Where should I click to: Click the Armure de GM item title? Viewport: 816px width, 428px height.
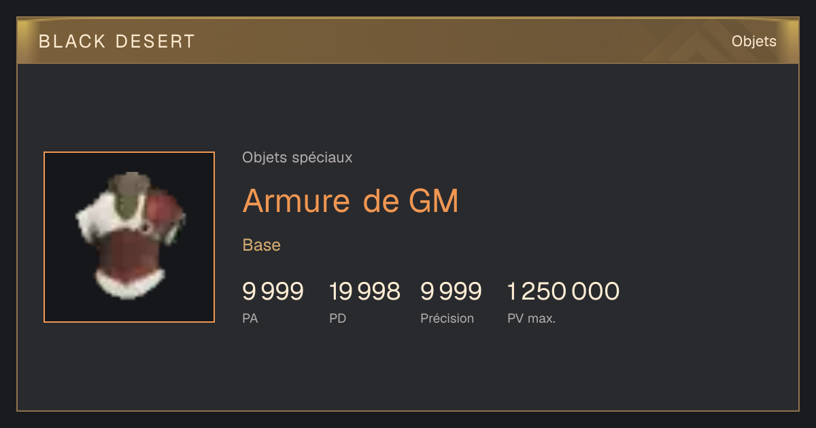[350, 200]
